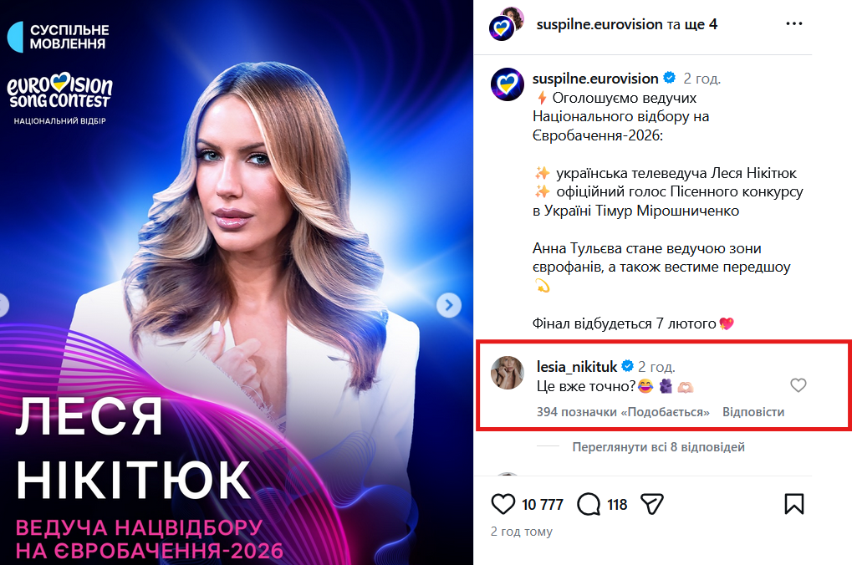Open suspilne.eurovision profile avatar in header
Screen dimensions: 852x565
click(x=506, y=24)
